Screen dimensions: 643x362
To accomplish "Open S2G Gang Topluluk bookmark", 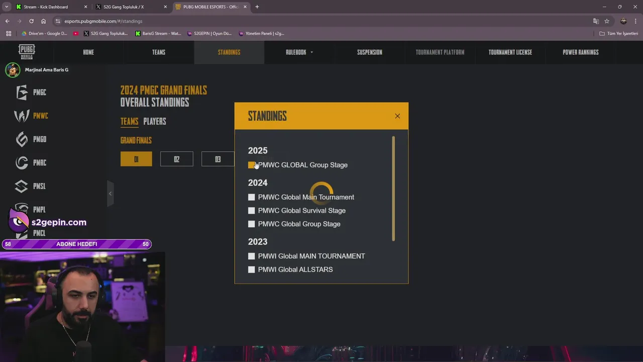I will pyautogui.click(x=106, y=34).
